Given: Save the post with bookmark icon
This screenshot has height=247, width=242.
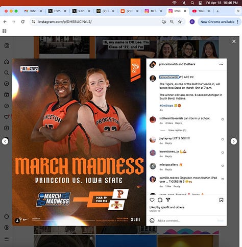Looking at the screenshot, I should 221,200.
